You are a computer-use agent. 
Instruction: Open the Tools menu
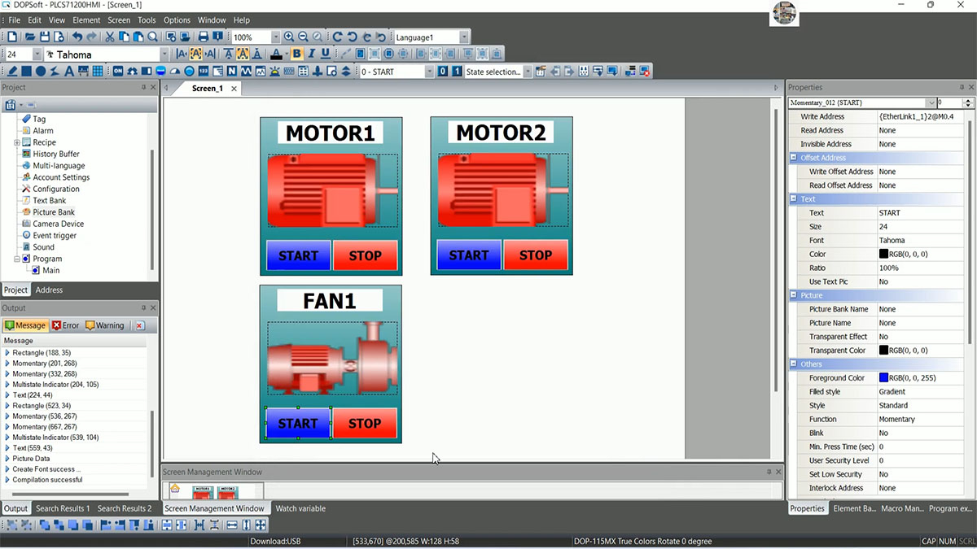tap(147, 20)
